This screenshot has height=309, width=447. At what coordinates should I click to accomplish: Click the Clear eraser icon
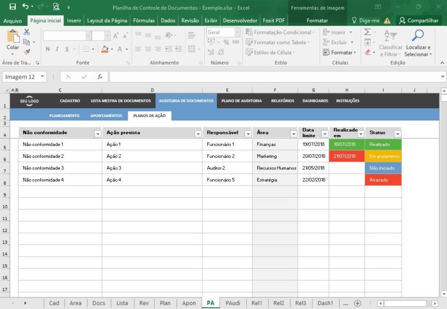367,52
